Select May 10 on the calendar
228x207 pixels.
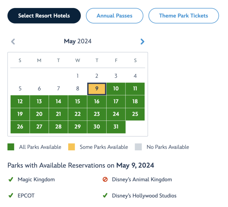(116, 89)
